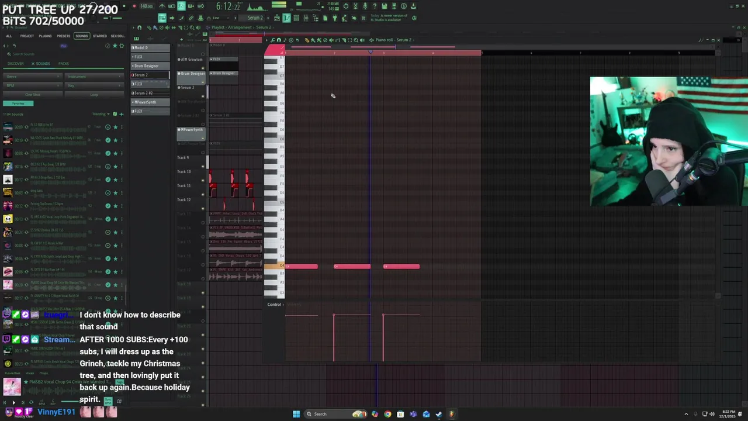Viewport: 748px width, 421px height.
Task: Click the shopping cart icon in main toolbar
Action: click(363, 18)
